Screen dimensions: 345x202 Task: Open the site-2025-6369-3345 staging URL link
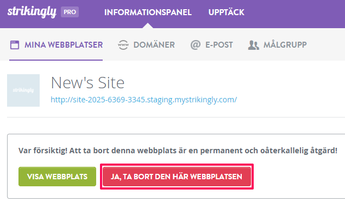pos(143,100)
